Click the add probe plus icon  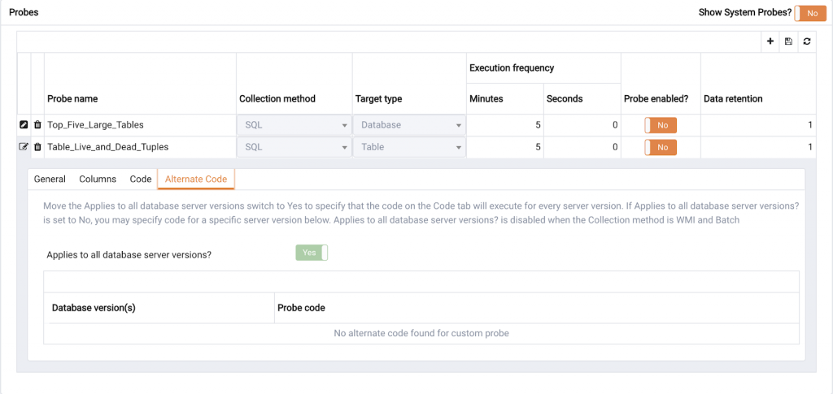pos(770,41)
